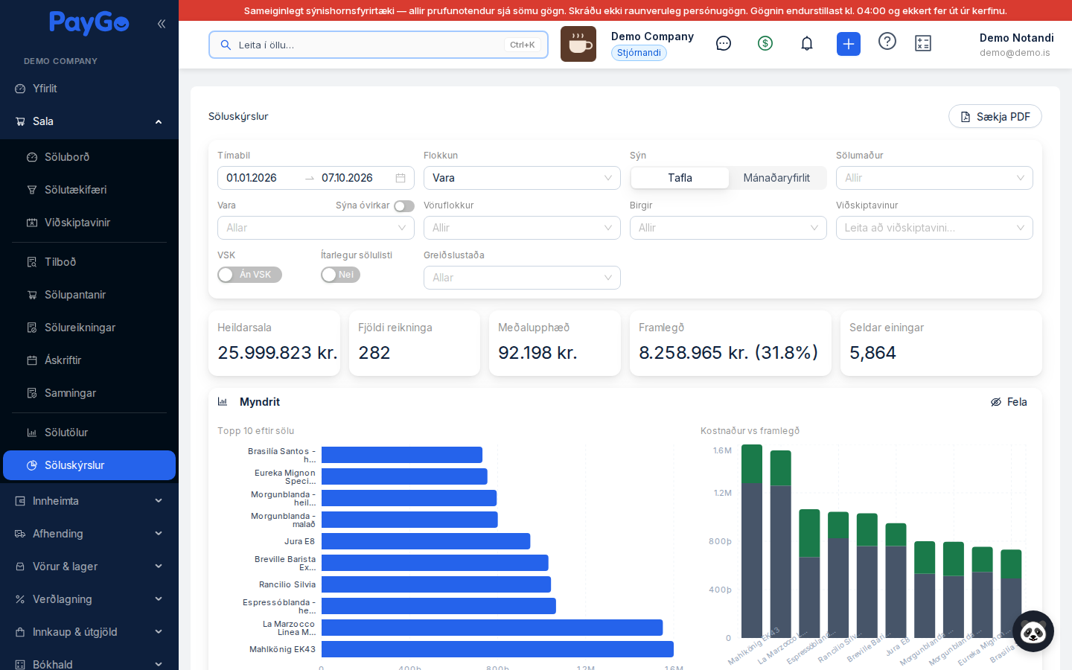
Task: Open the Flokkun dropdown
Action: pos(522,178)
